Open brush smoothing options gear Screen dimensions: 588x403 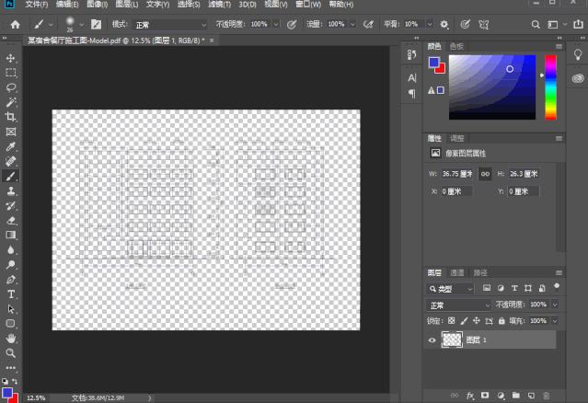[x=444, y=24]
